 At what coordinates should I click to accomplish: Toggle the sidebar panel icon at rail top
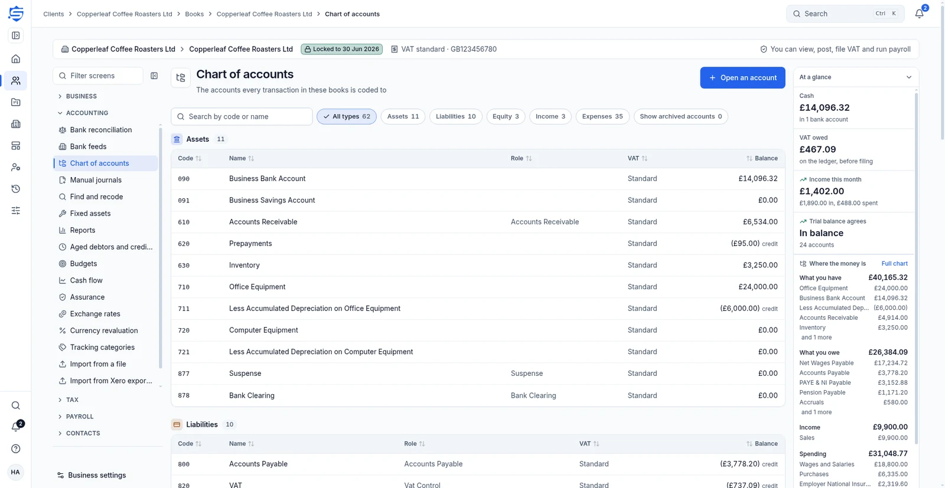16,35
